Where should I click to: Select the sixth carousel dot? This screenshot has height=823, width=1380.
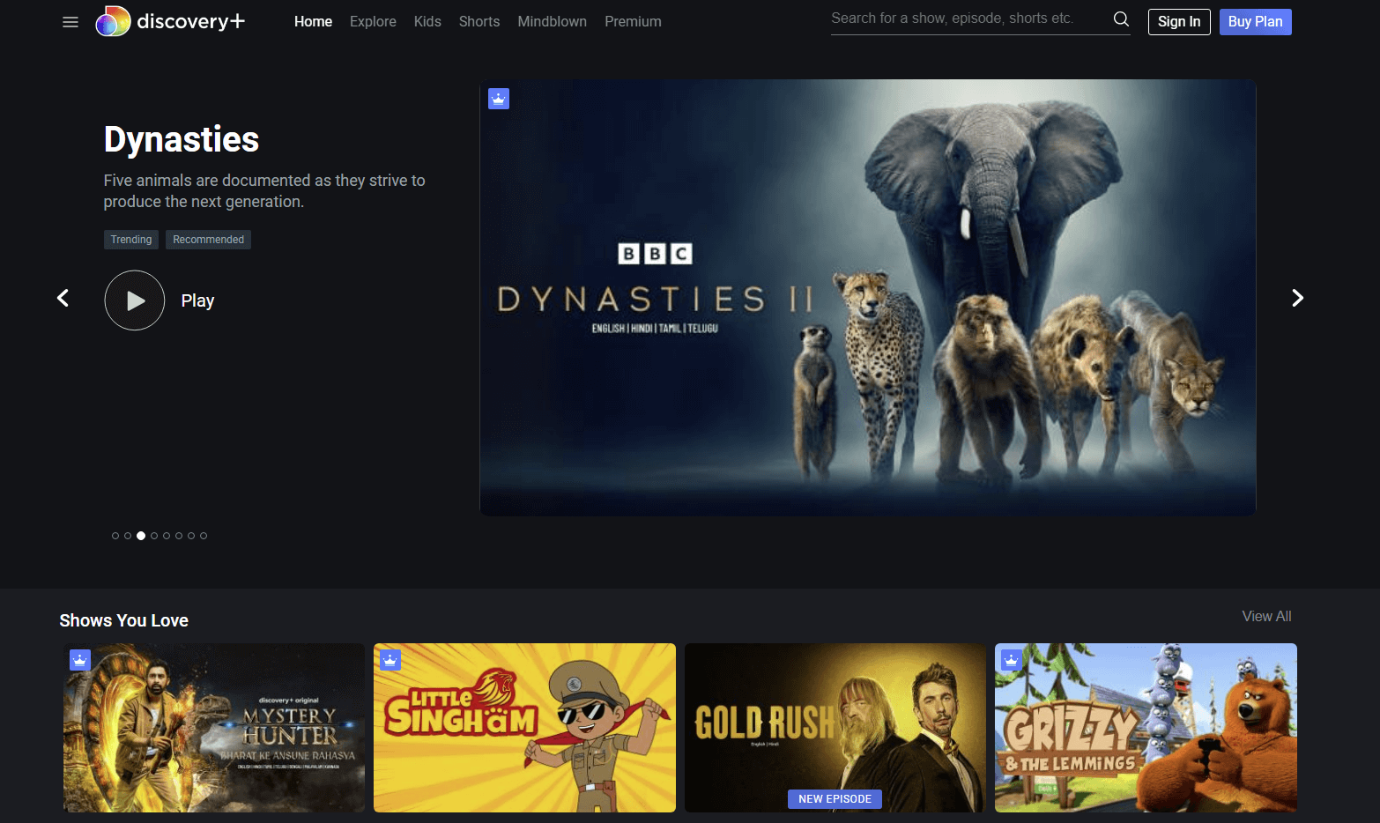[179, 536]
